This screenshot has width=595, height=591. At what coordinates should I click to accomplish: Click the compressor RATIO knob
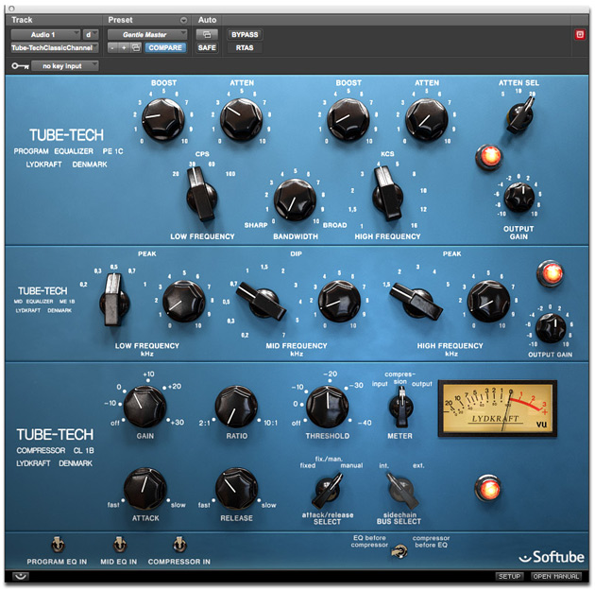tap(236, 407)
